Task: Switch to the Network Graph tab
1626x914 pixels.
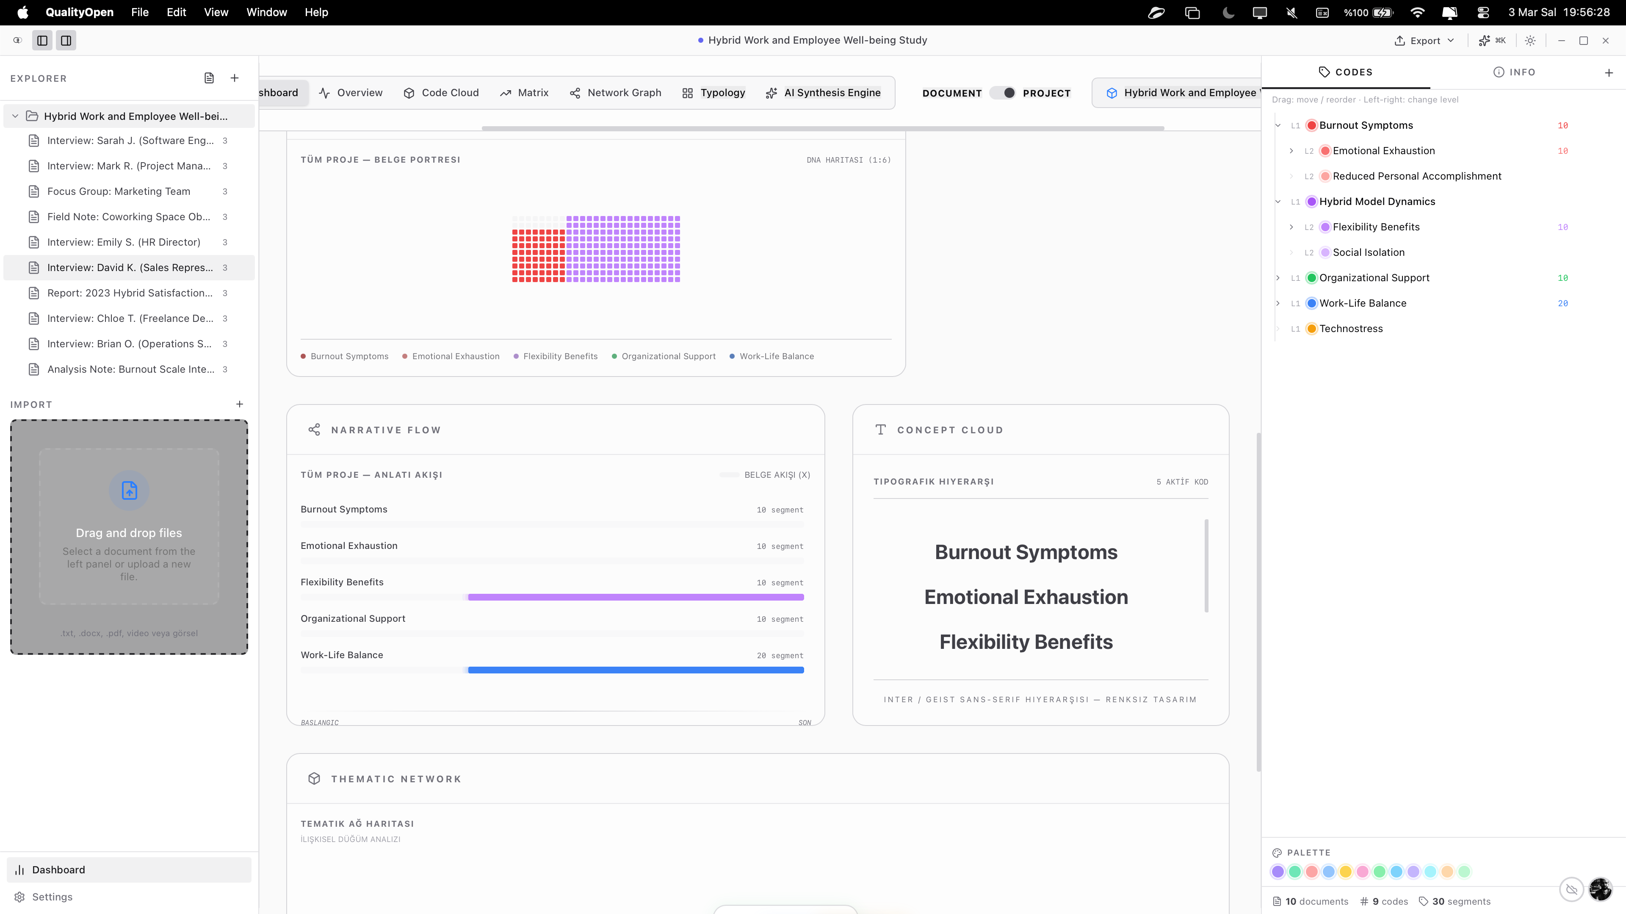Action: coord(615,93)
